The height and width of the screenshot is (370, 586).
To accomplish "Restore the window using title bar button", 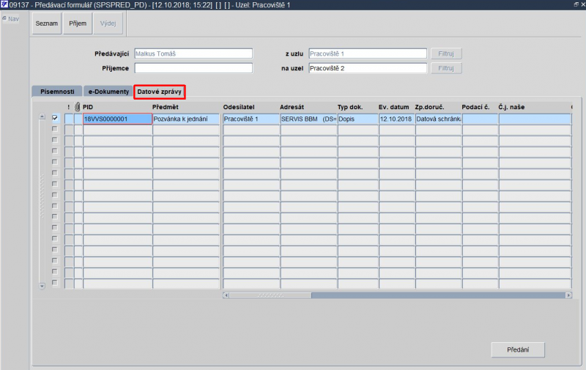I will [x=576, y=4].
